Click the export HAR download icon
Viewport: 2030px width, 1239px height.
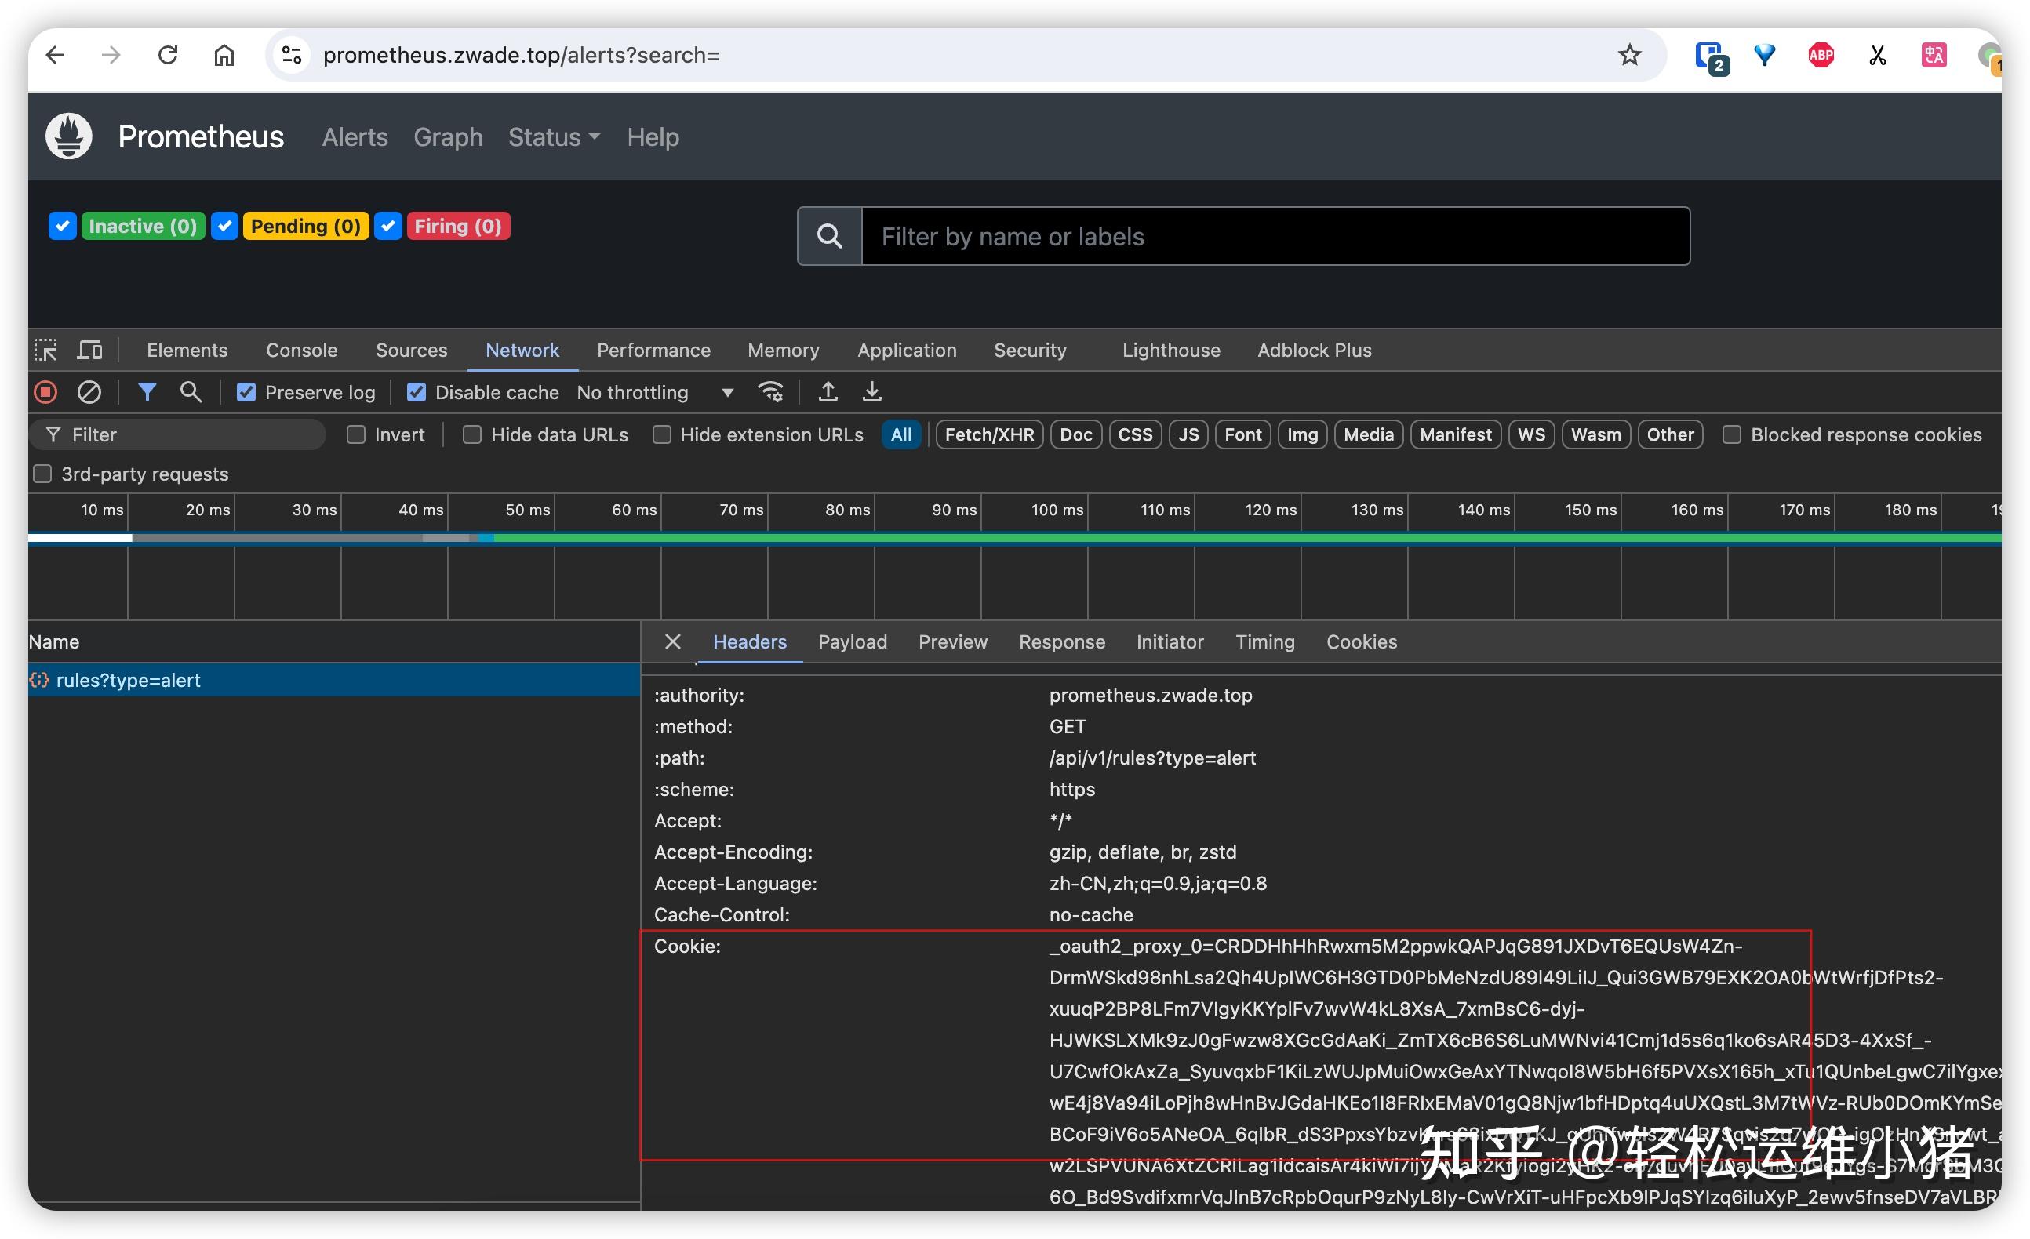coord(871,392)
